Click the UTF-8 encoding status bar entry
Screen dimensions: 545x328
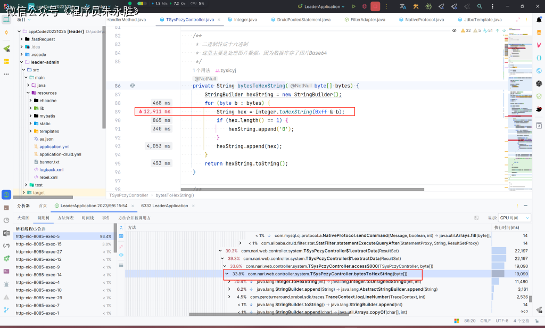502,321
